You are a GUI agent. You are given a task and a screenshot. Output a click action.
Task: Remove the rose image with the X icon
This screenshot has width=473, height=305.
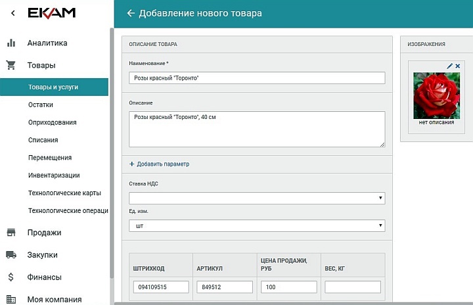click(458, 66)
